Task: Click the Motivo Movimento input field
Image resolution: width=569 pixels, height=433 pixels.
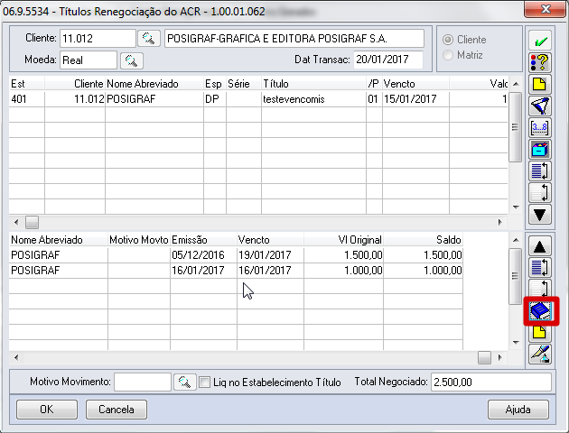Action: pyautogui.click(x=143, y=382)
